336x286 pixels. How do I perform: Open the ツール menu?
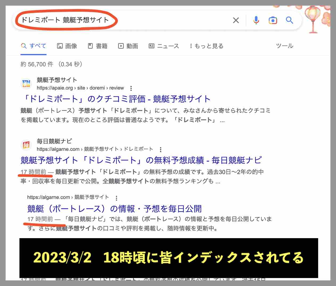284,46
